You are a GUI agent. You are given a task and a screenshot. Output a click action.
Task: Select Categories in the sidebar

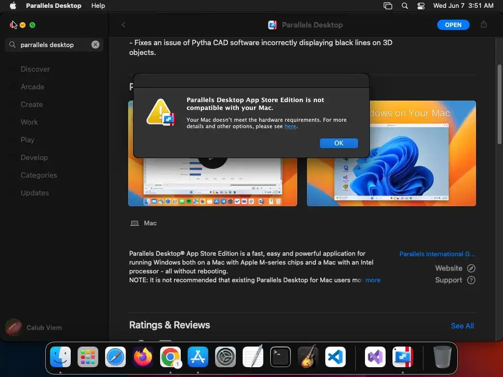(39, 175)
